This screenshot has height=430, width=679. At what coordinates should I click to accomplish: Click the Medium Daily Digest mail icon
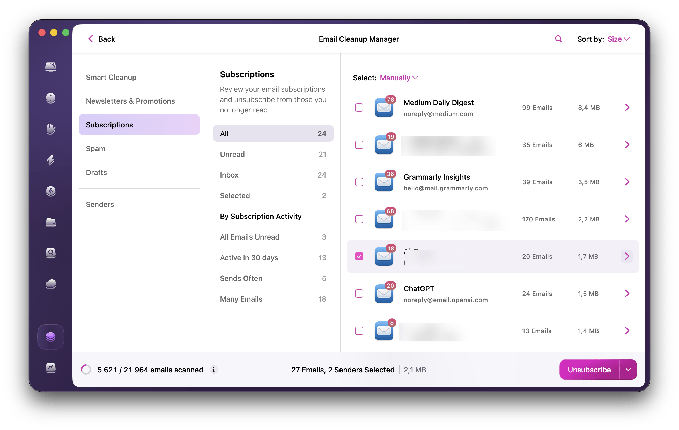pos(384,107)
